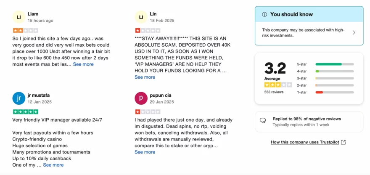Show more of pupun cia's review
This screenshot has height=175, width=370.
(145, 152)
